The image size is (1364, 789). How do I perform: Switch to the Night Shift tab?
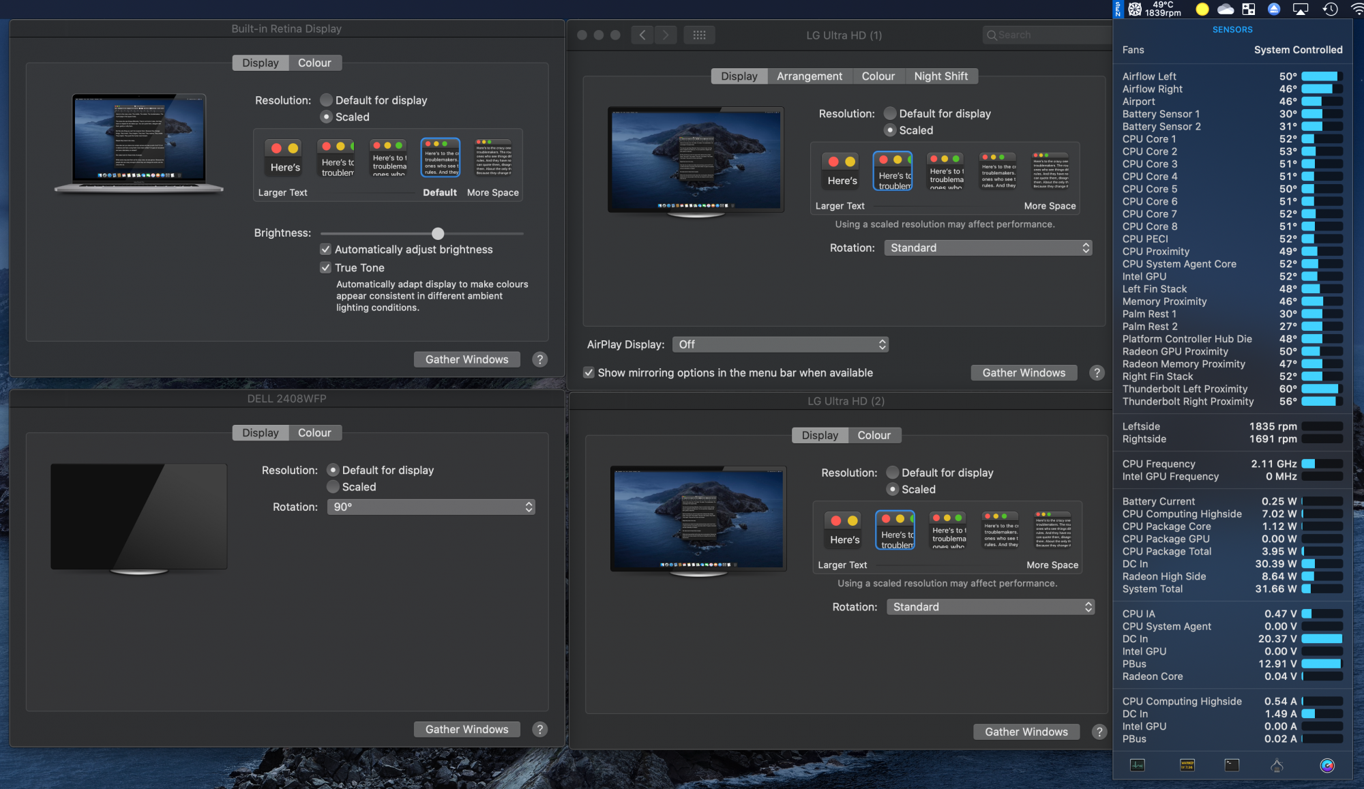tap(940, 76)
